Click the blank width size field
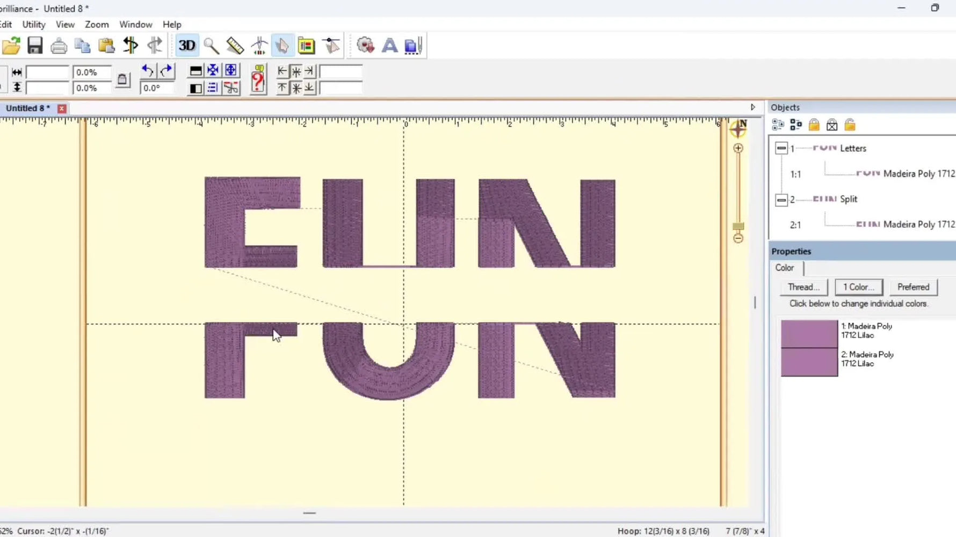This screenshot has height=537, width=956. coord(47,72)
